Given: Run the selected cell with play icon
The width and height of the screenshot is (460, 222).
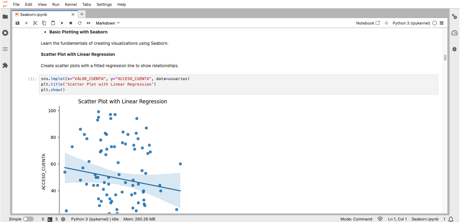Looking at the screenshot, I should (62, 23).
